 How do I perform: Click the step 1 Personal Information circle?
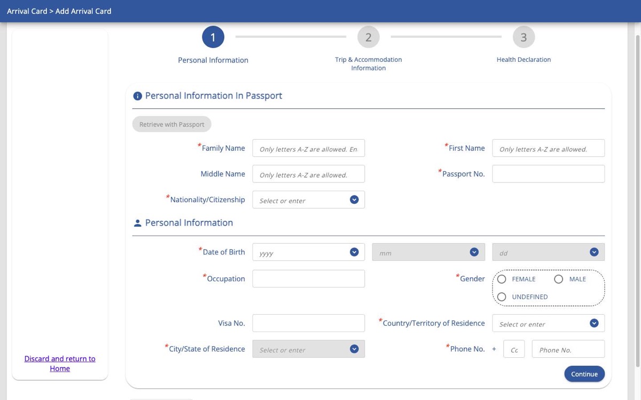click(213, 37)
